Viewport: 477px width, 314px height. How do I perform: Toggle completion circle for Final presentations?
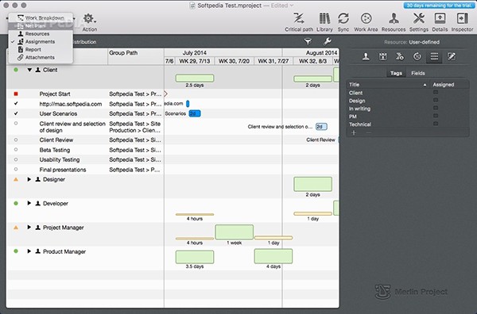coord(16,169)
